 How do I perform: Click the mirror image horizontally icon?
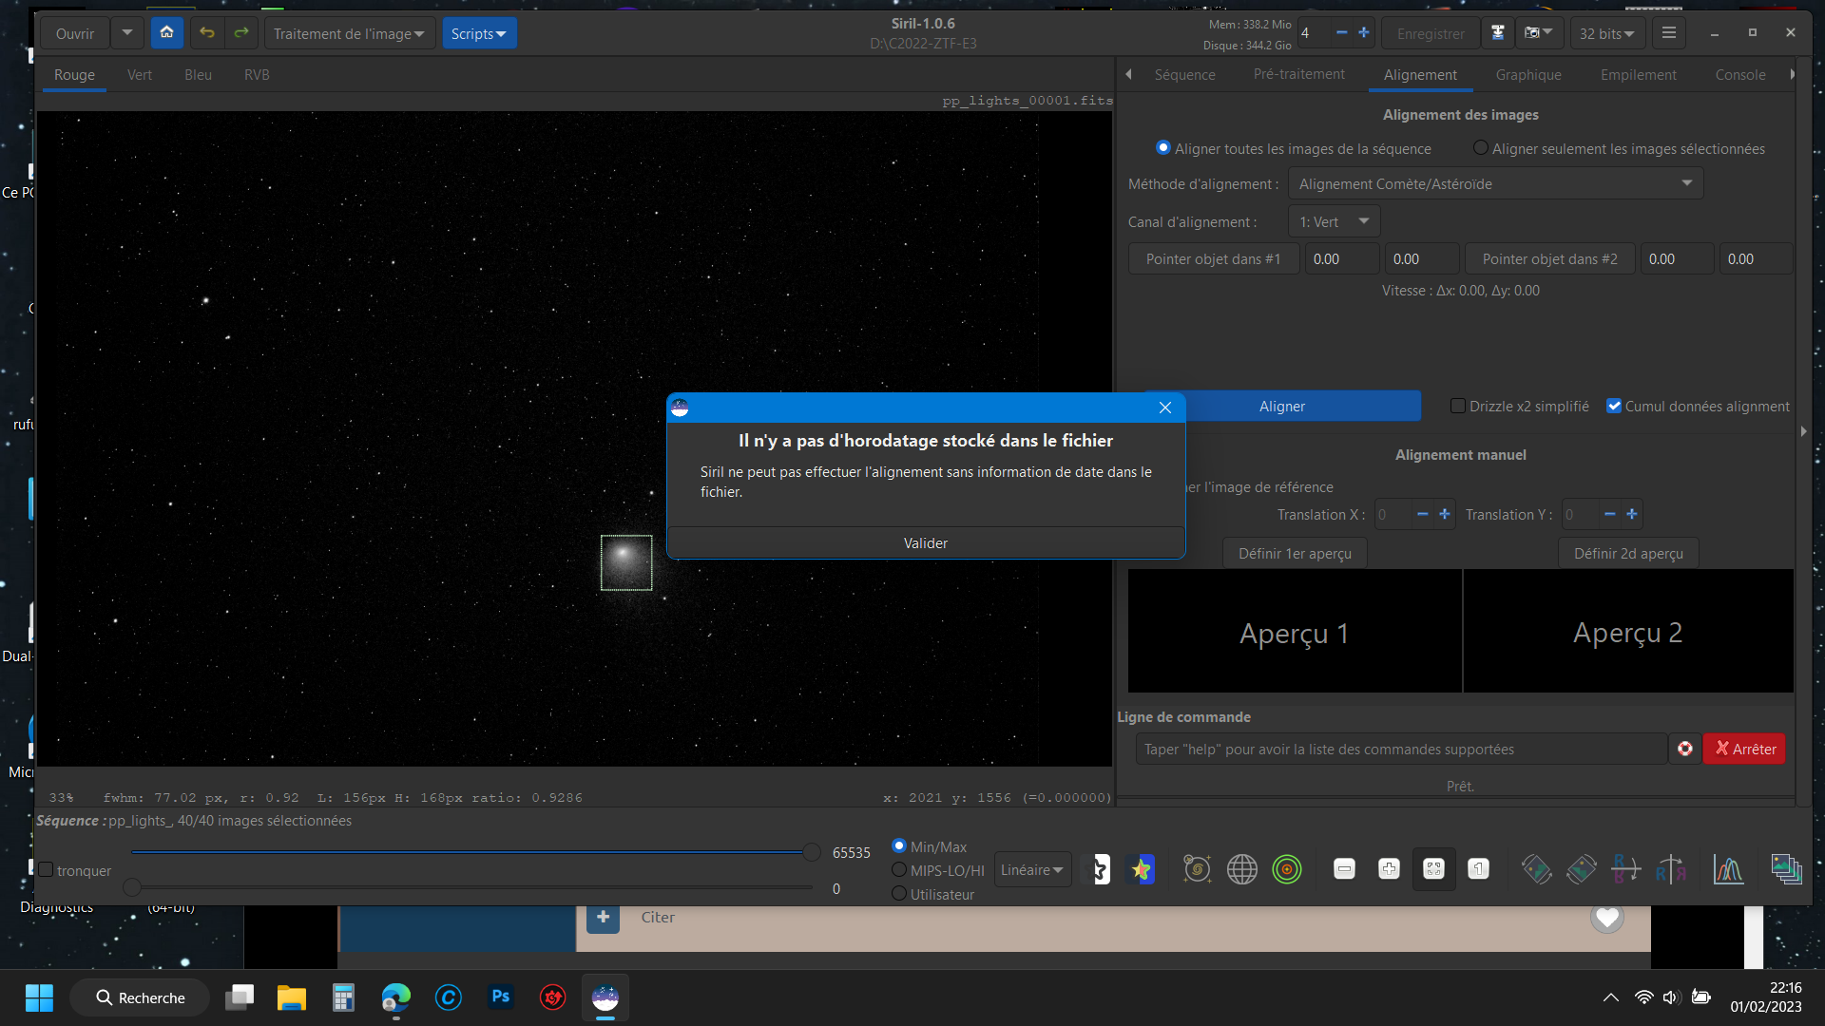click(x=1671, y=869)
